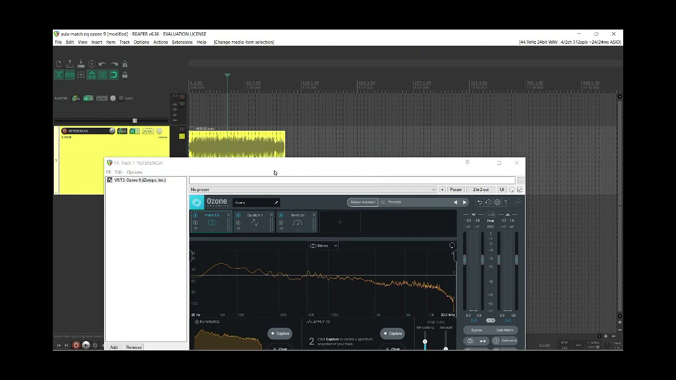Open the Extensions menu
Image resolution: width=676 pixels, height=380 pixels.
click(x=182, y=42)
